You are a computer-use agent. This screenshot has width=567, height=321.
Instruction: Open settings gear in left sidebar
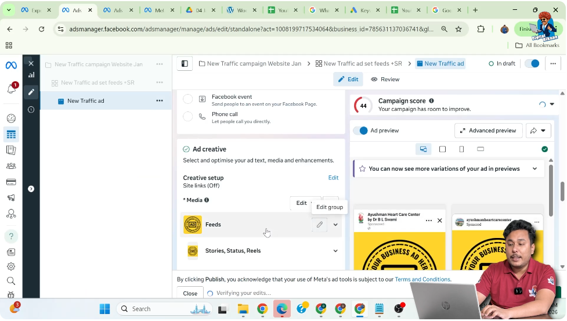[x=11, y=266]
